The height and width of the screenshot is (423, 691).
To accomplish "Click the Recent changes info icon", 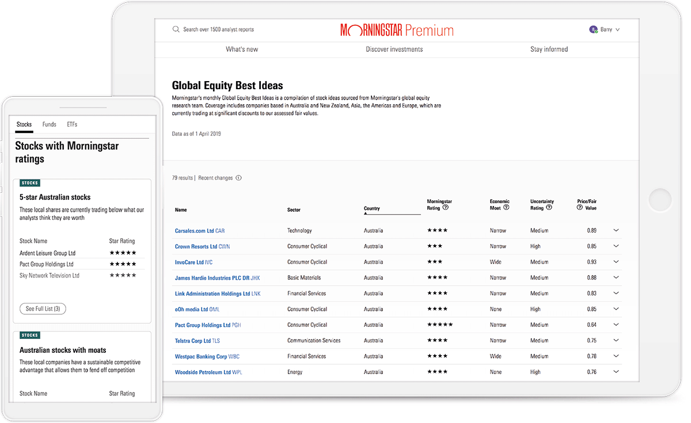I will click(x=239, y=178).
